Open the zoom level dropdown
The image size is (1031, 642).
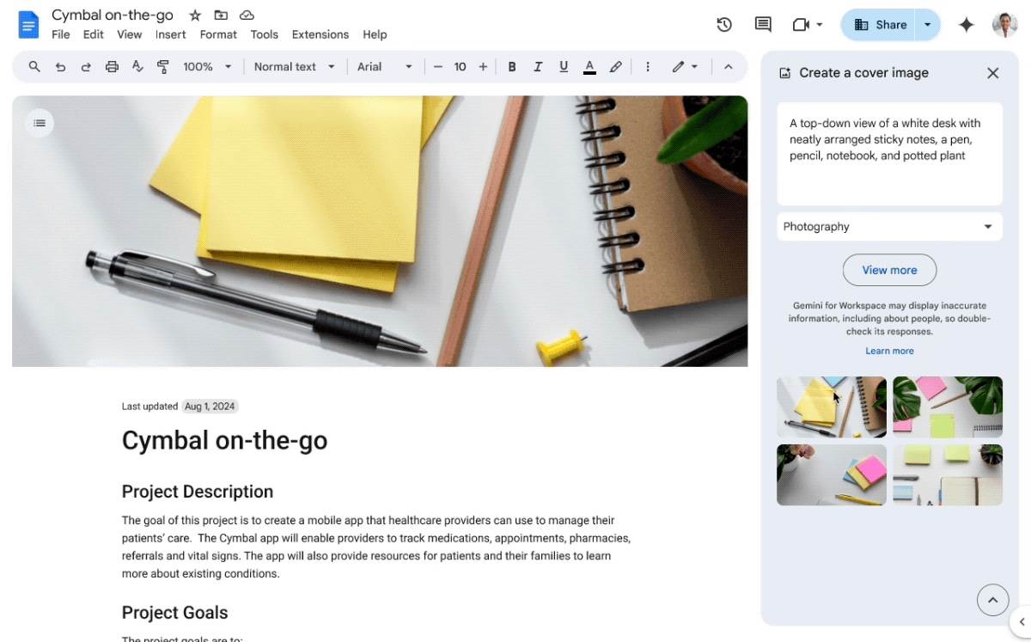click(x=206, y=66)
